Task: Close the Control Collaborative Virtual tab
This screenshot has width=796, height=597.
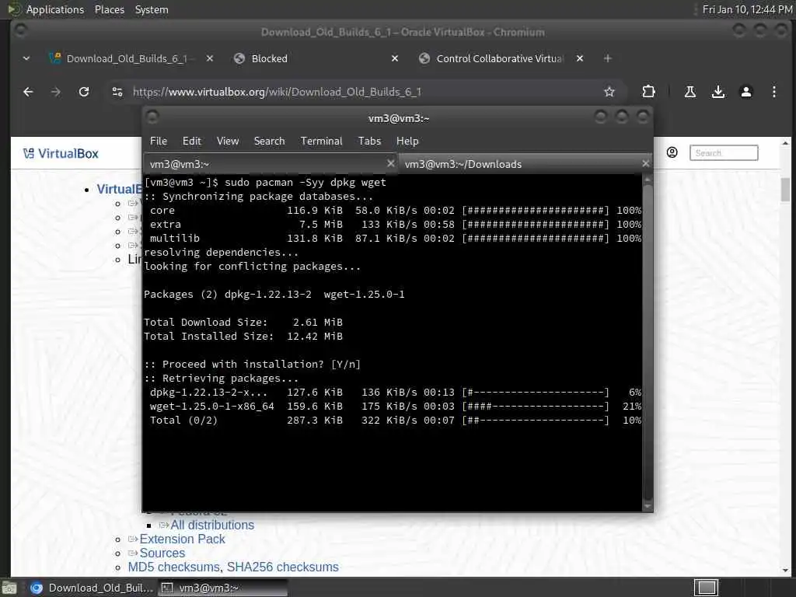Action: 580,58
